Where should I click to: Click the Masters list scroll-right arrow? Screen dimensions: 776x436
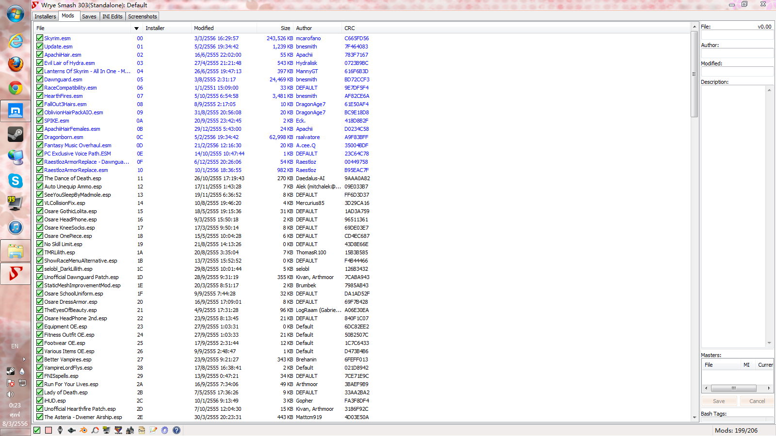769,388
